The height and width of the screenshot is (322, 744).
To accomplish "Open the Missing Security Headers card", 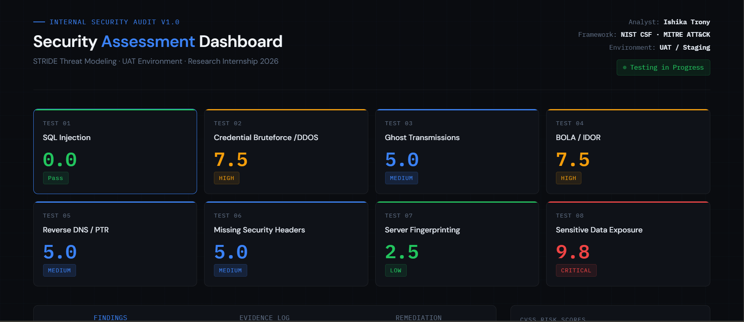I will pos(286,244).
